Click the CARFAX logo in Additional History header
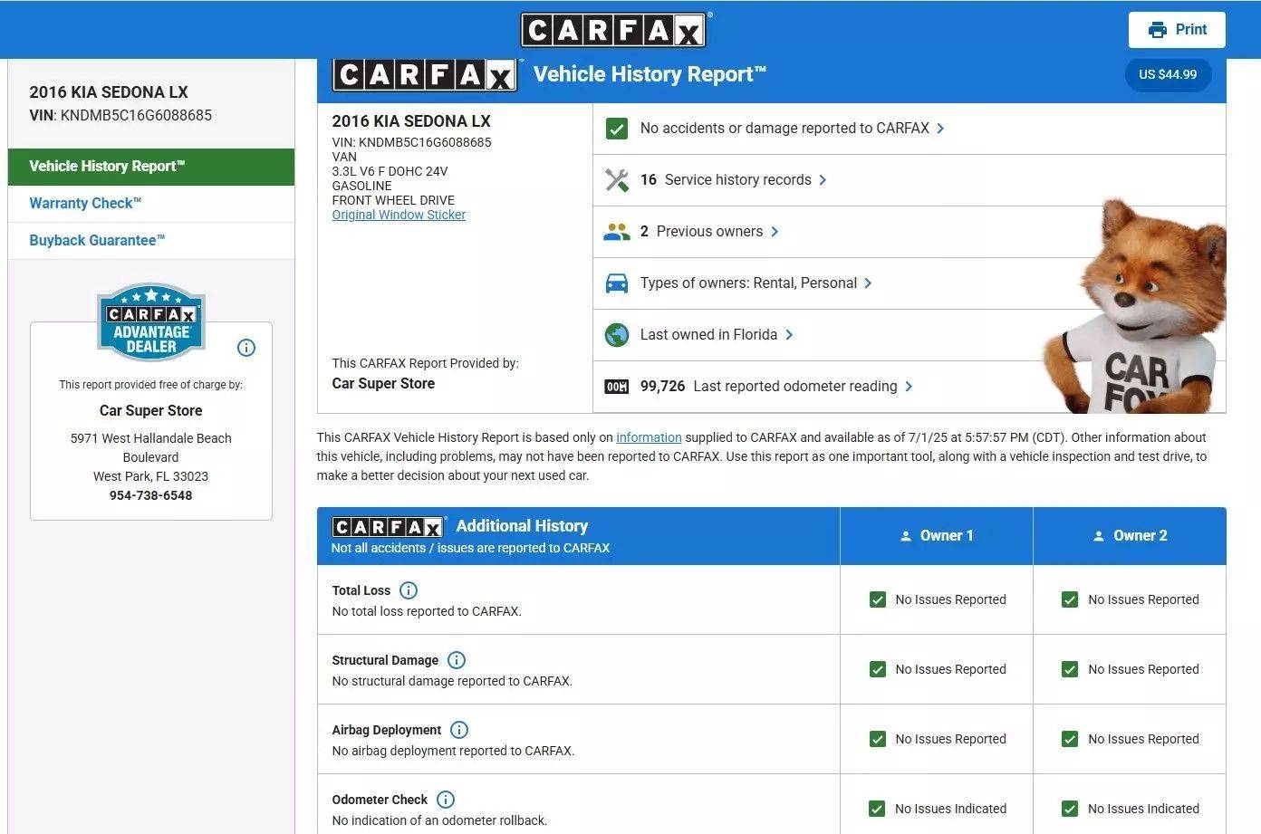This screenshot has height=834, width=1261. [x=389, y=527]
